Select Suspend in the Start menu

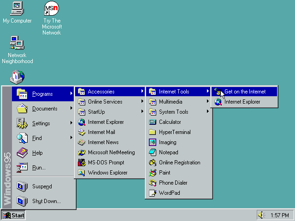click(x=43, y=186)
